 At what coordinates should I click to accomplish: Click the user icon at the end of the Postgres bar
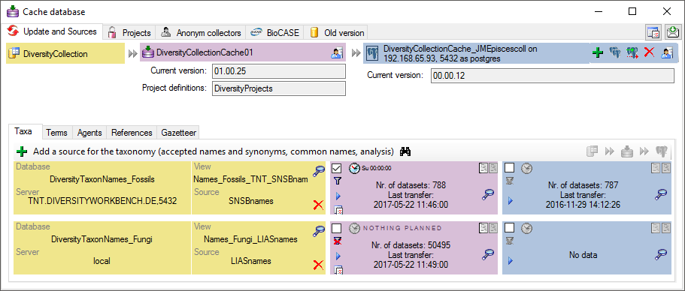point(666,53)
